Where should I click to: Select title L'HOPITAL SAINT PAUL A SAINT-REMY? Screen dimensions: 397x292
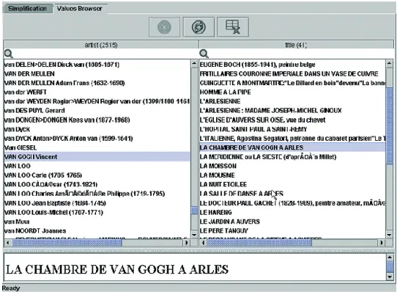292,129
